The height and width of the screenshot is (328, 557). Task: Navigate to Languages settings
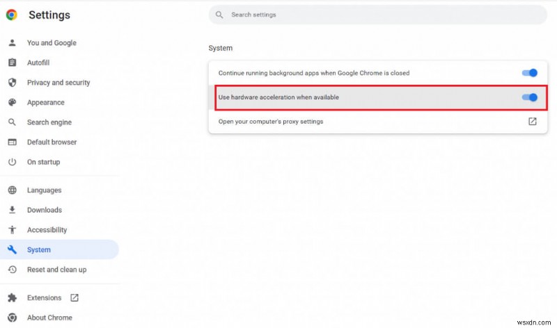(x=44, y=190)
